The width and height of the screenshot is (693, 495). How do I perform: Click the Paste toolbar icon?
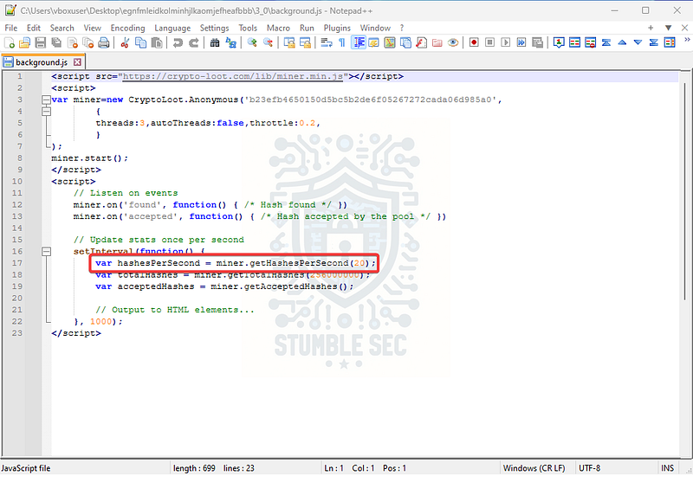point(157,42)
